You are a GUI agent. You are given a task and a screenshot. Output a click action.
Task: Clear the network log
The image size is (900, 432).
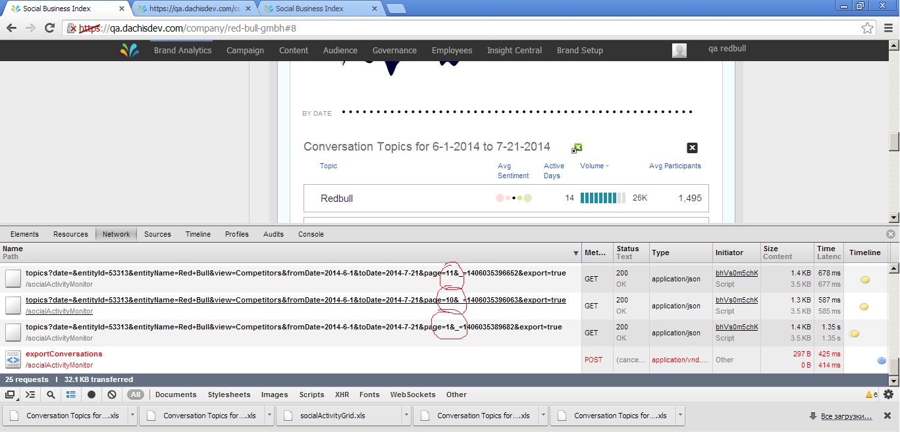[112, 395]
